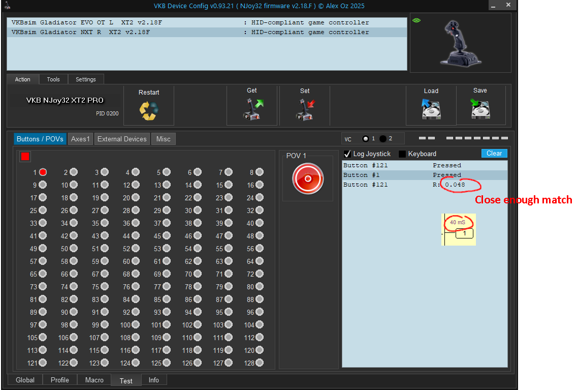Open the Info bottom tab
The image size is (578, 390).
point(154,380)
